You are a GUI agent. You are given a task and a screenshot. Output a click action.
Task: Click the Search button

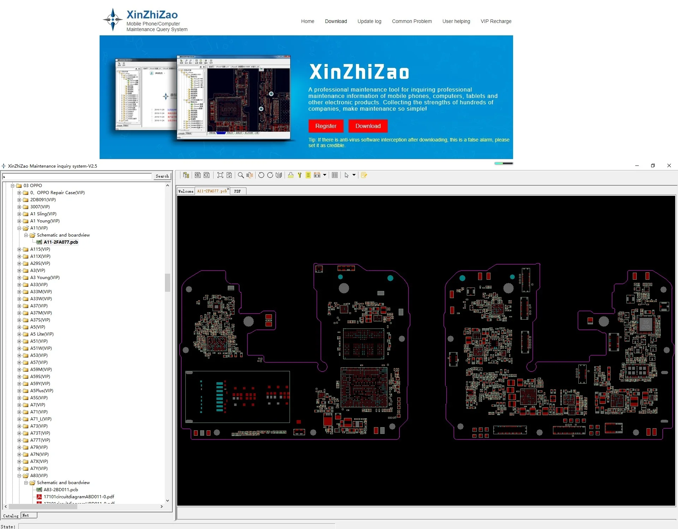162,176
